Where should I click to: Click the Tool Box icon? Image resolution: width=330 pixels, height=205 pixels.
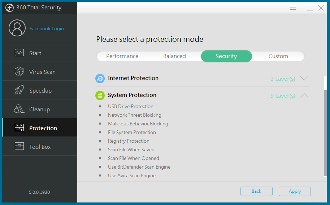coord(19,147)
